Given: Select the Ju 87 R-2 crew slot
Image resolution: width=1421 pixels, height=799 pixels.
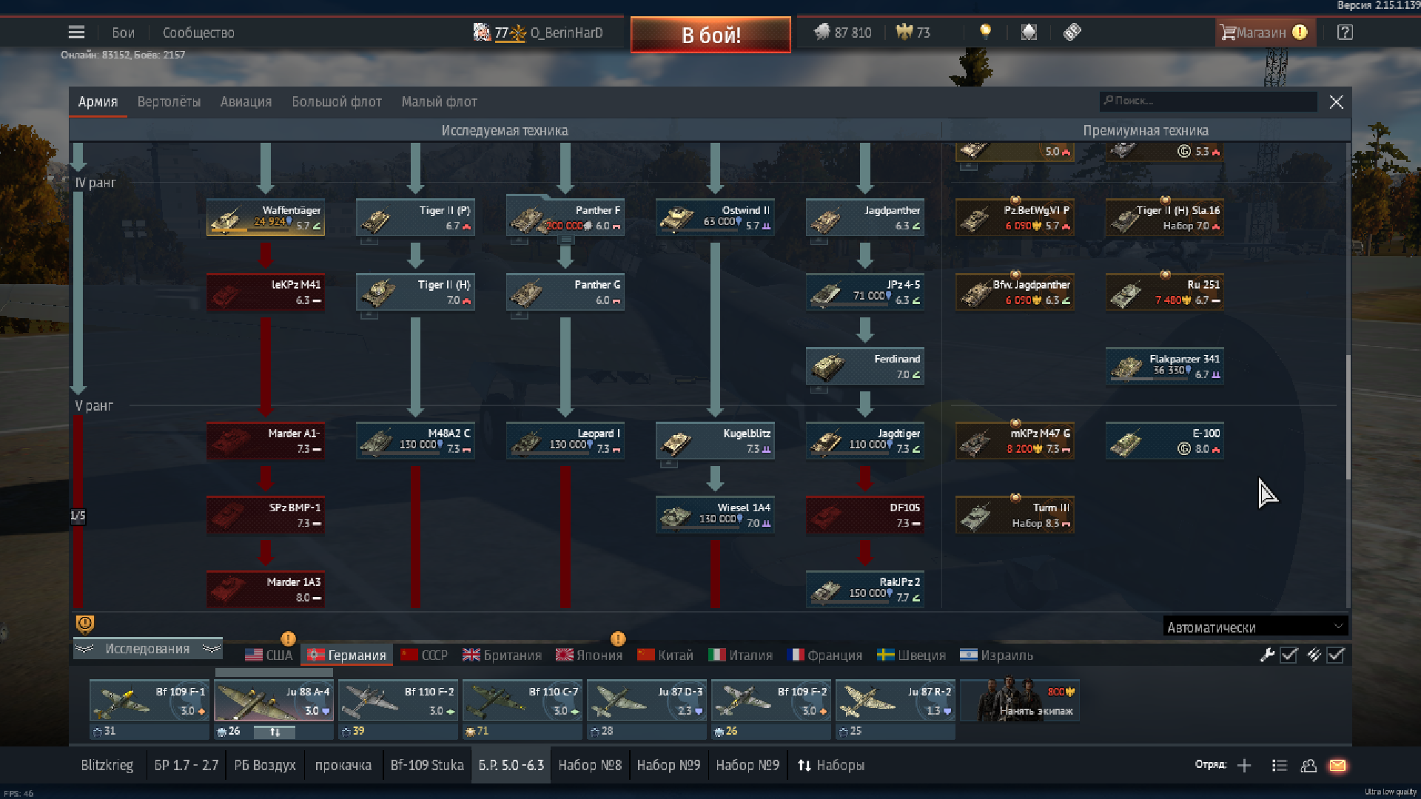Looking at the screenshot, I should pyautogui.click(x=896, y=701).
